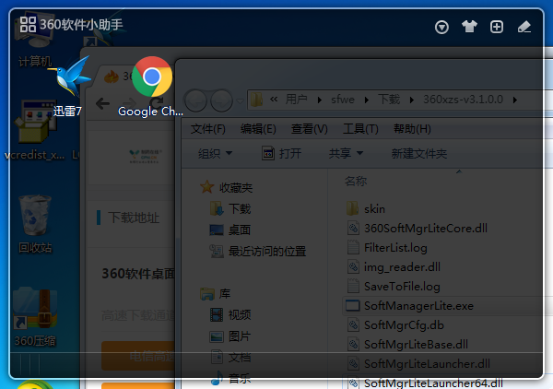Viewport: 553px width, 389px height.
Task: Click the orange 电信高速 download button in browser
Action: pyautogui.click(x=138, y=356)
